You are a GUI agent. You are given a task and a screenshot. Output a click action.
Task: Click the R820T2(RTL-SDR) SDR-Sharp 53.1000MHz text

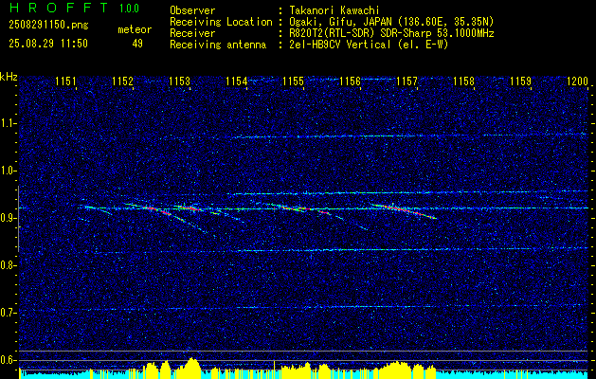pos(391,33)
